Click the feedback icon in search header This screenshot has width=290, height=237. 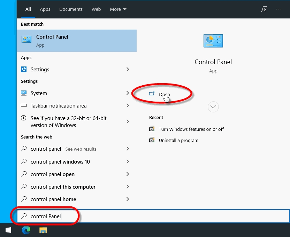[264, 9]
